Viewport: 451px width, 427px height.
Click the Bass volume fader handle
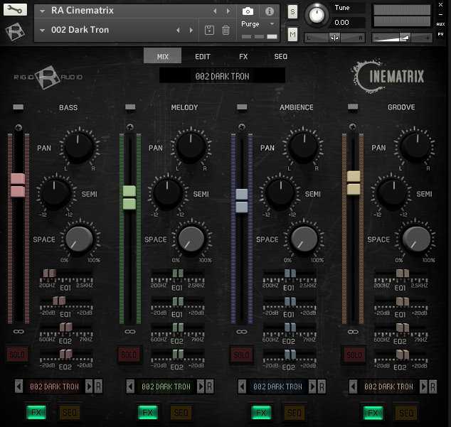coord(18,185)
